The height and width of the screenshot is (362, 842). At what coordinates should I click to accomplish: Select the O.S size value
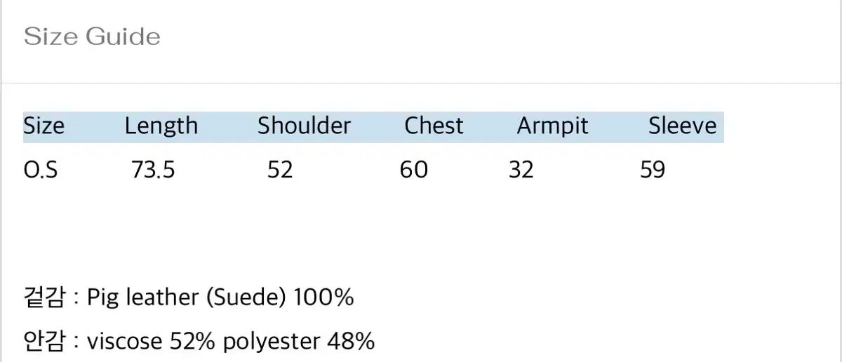click(41, 170)
